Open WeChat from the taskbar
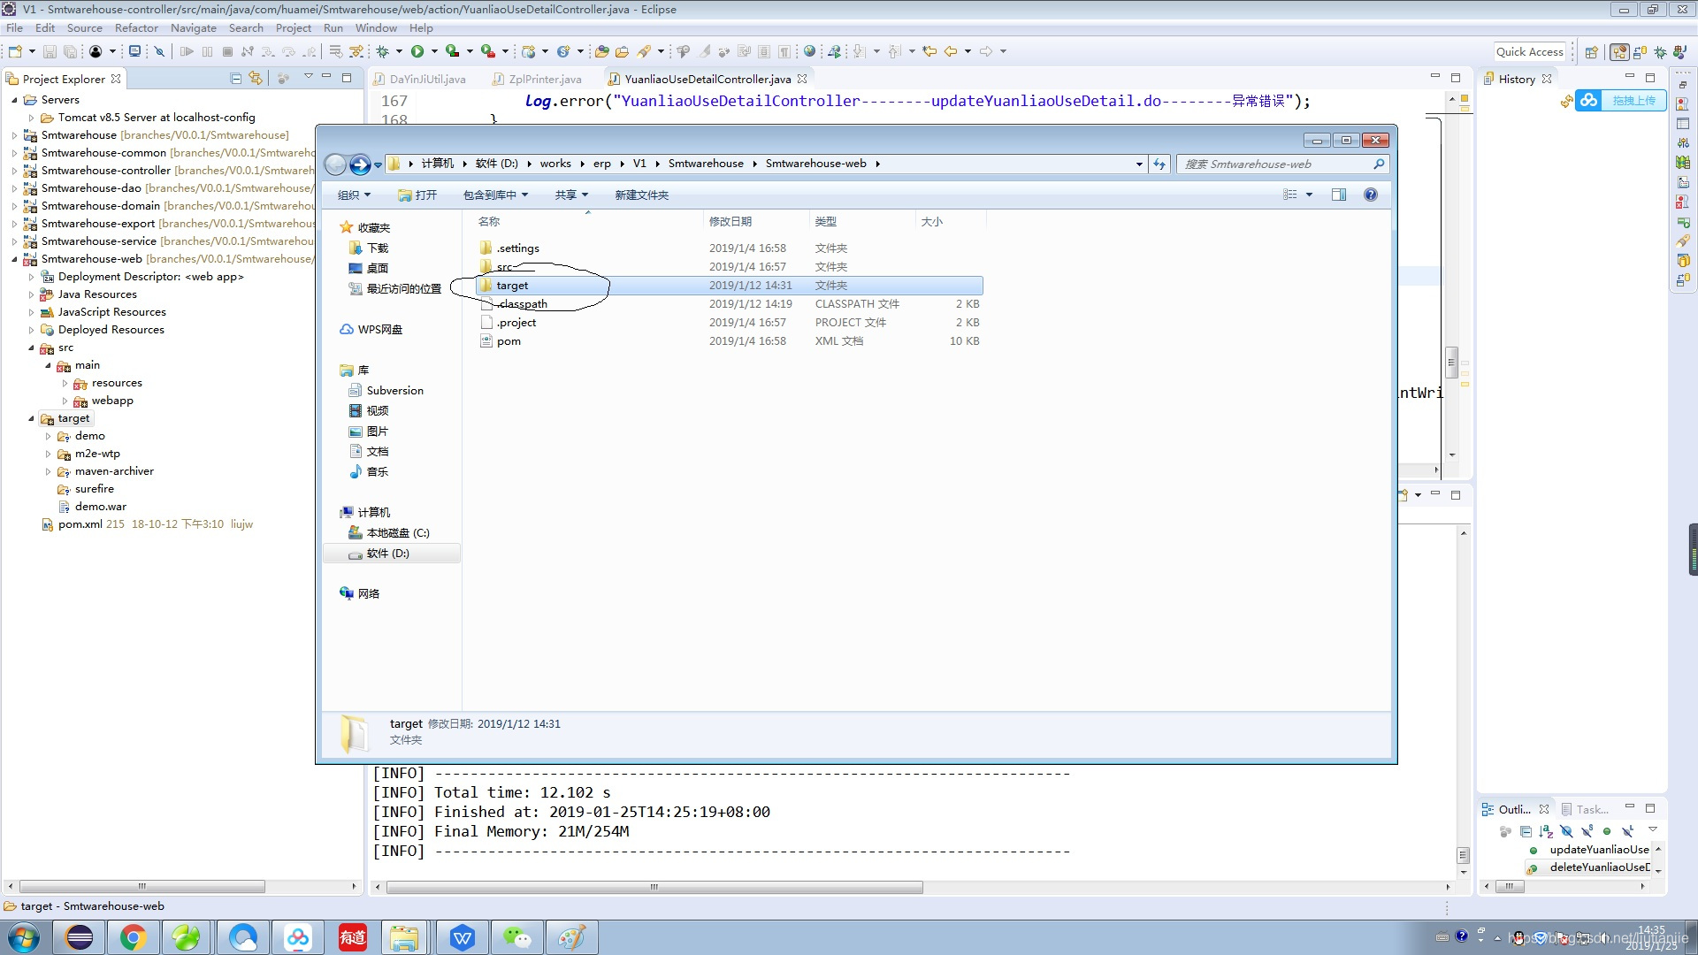 (516, 937)
